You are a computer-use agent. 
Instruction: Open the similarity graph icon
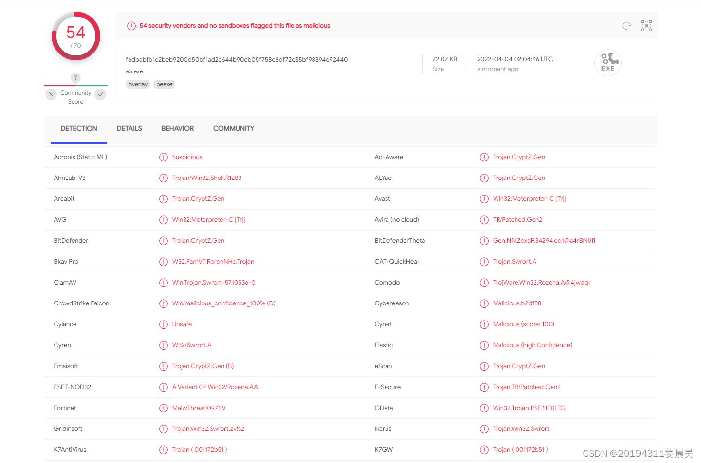click(646, 26)
